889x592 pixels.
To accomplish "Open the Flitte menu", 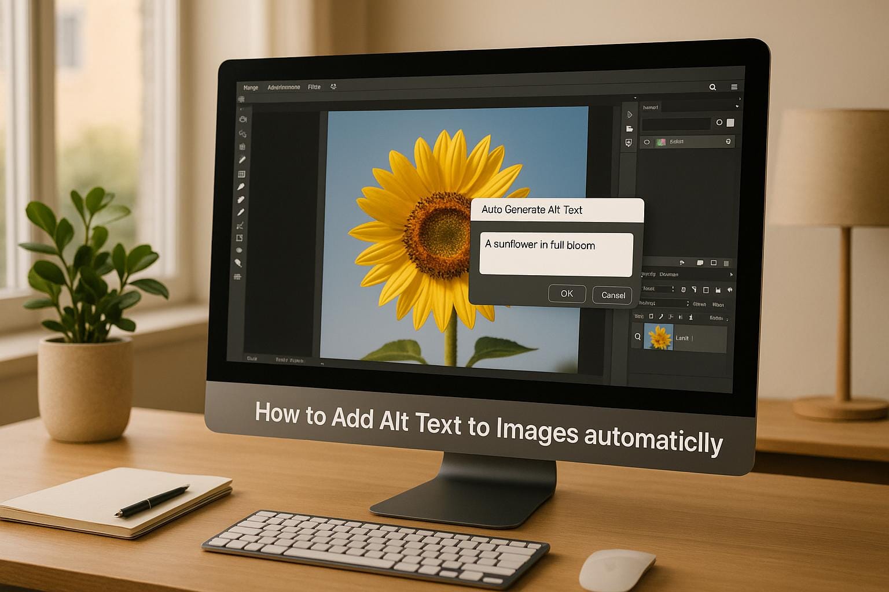I will pyautogui.click(x=314, y=87).
